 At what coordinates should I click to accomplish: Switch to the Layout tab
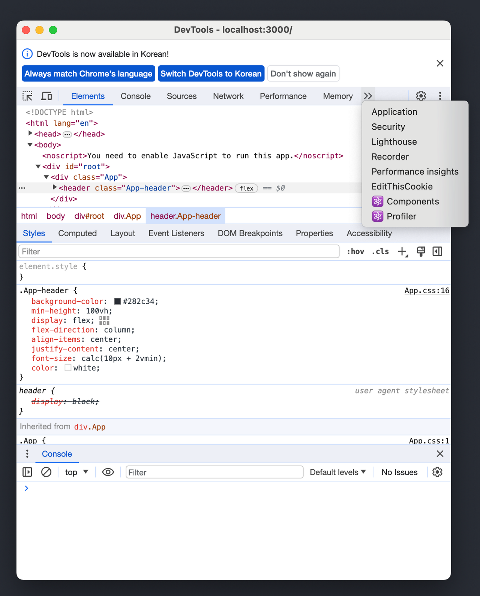pos(123,233)
